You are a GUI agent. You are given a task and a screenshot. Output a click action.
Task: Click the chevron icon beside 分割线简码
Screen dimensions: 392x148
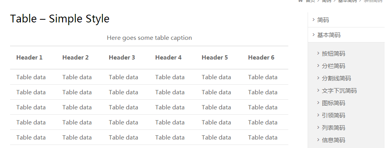click(x=318, y=78)
